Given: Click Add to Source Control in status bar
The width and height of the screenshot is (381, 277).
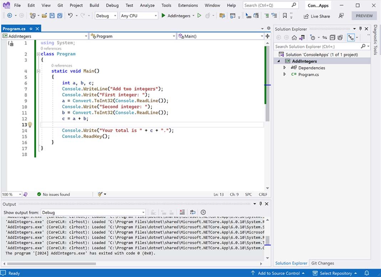Looking at the screenshot, I should pos(278,273).
